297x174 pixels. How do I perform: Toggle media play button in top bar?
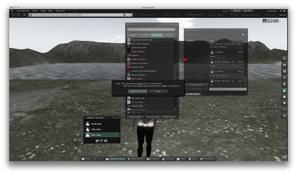(281, 11)
